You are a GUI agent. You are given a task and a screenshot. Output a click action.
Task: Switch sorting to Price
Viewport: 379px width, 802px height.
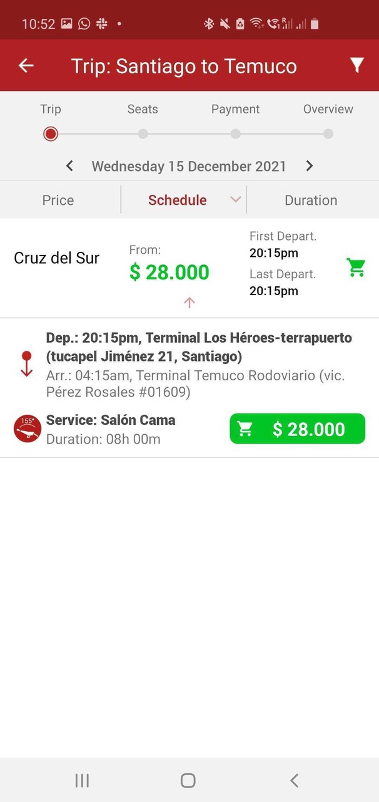click(58, 200)
